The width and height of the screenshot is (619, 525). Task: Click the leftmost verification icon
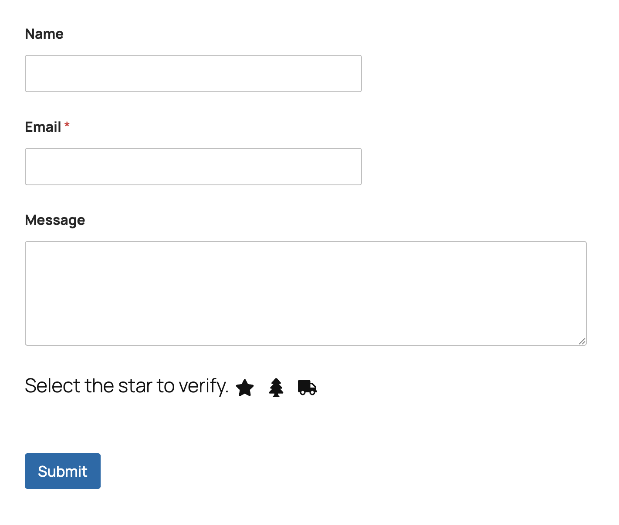coord(245,388)
